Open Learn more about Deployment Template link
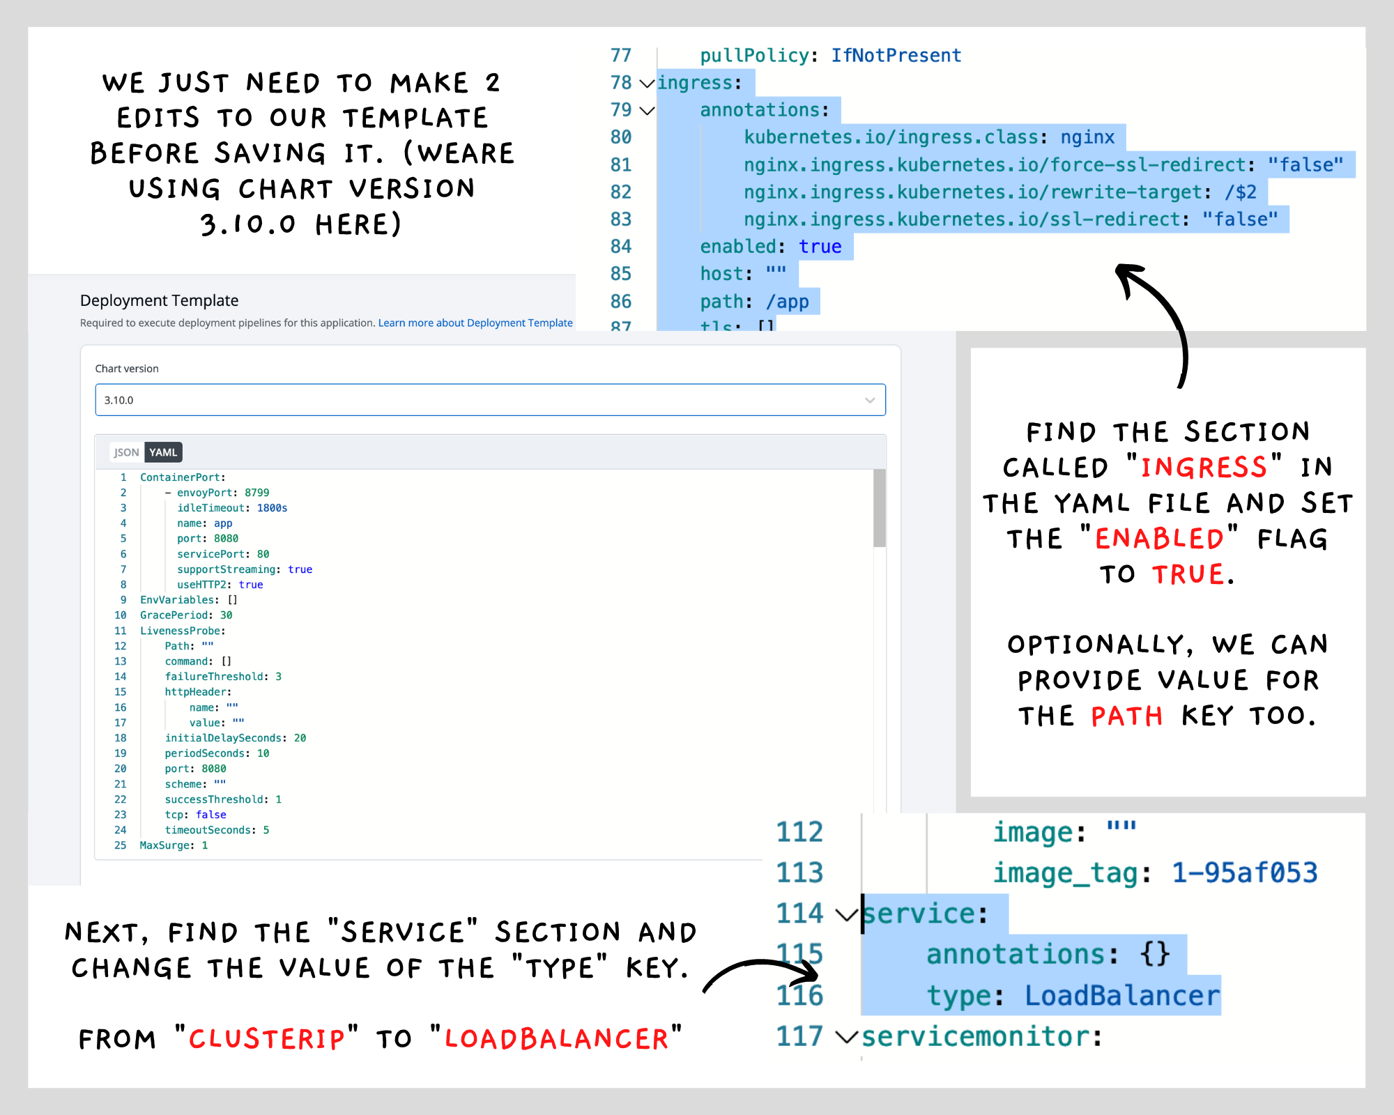Image resolution: width=1394 pixels, height=1115 pixels. (x=475, y=323)
